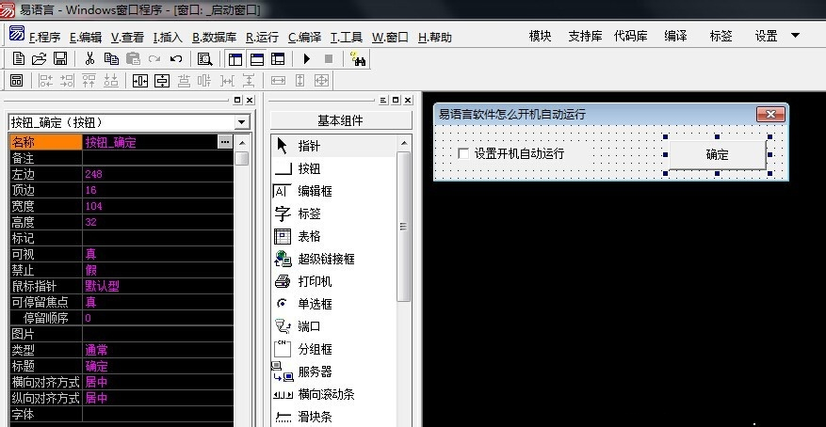Expand the arrow next to 设置

[x=796, y=36]
